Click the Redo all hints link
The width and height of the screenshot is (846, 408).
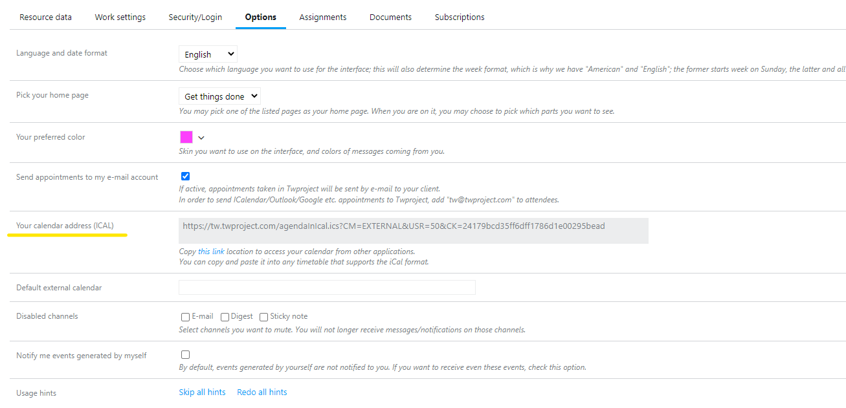point(262,392)
